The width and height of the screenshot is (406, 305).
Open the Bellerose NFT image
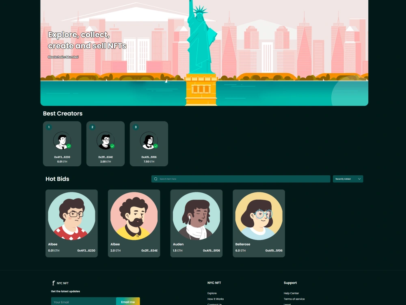(259, 216)
